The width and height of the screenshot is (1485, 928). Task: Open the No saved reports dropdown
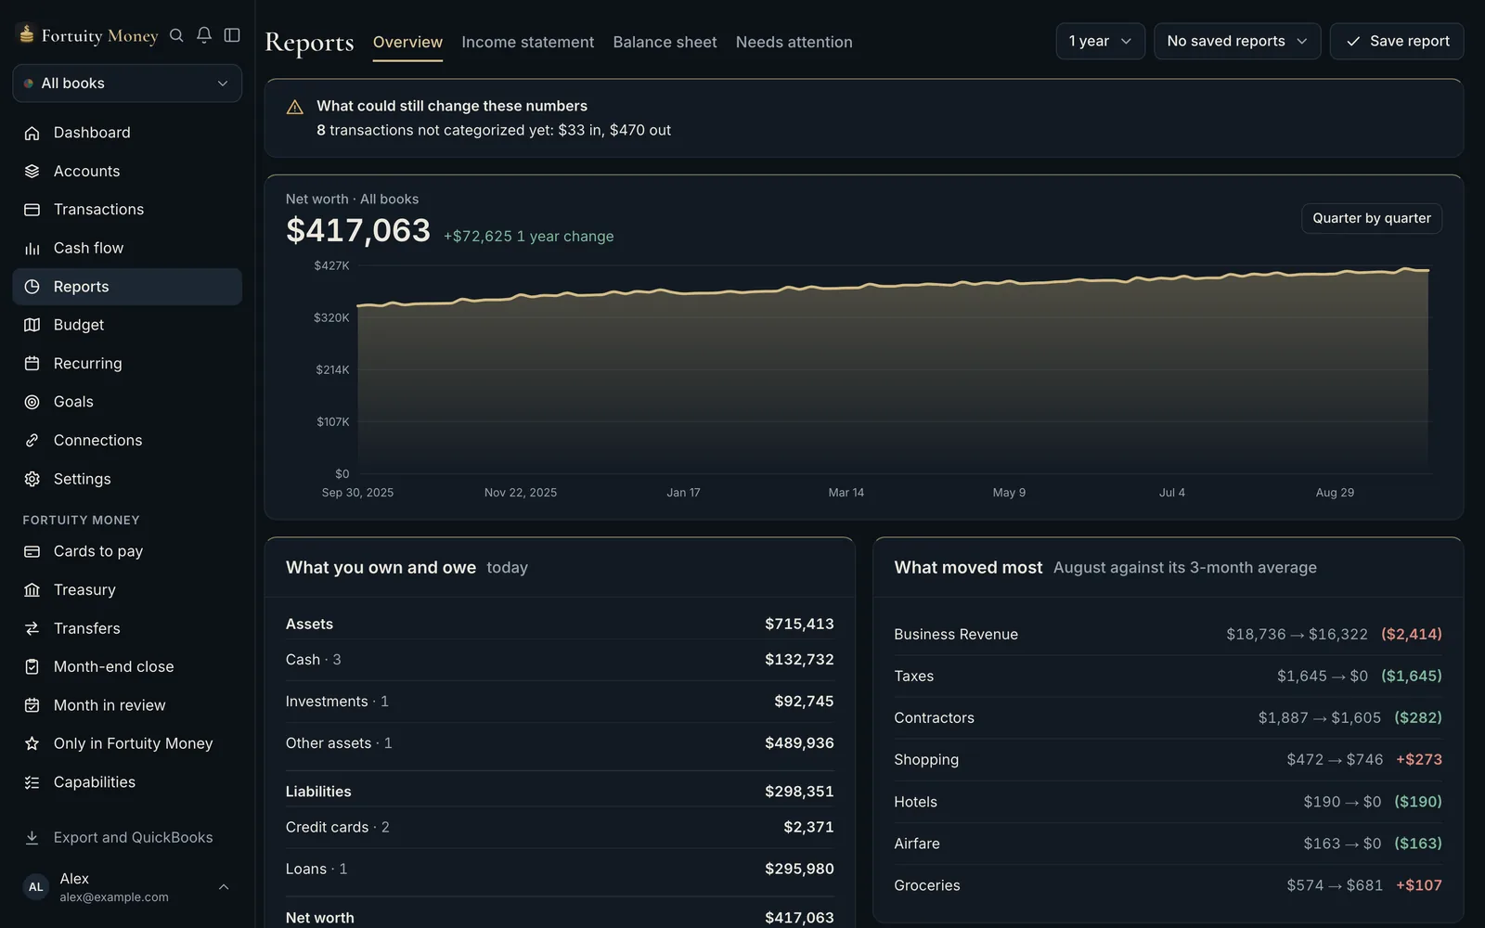click(x=1237, y=42)
